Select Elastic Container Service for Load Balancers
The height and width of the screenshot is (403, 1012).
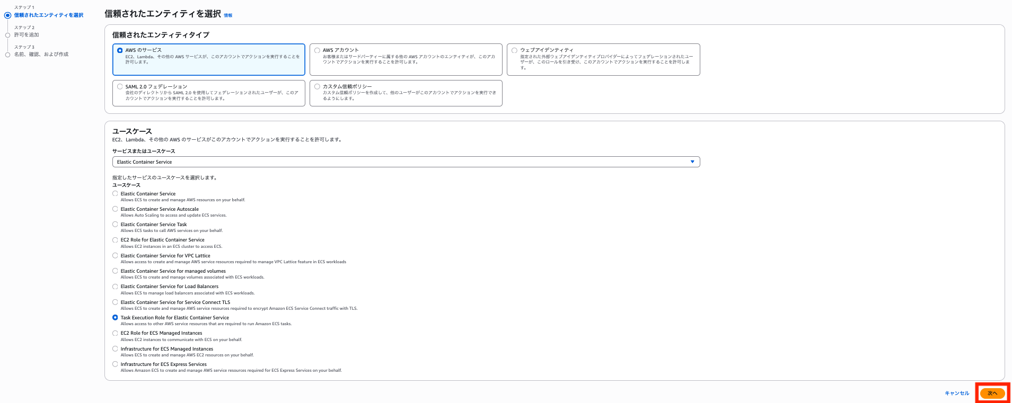tap(116, 286)
